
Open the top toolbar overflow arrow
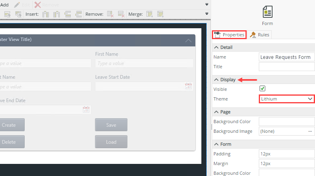207,4
